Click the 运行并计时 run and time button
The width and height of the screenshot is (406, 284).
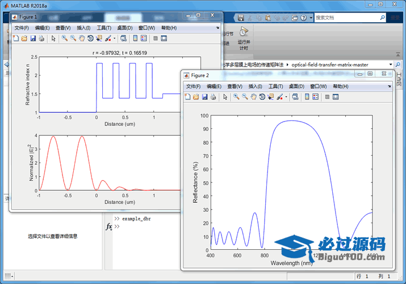(x=244, y=38)
